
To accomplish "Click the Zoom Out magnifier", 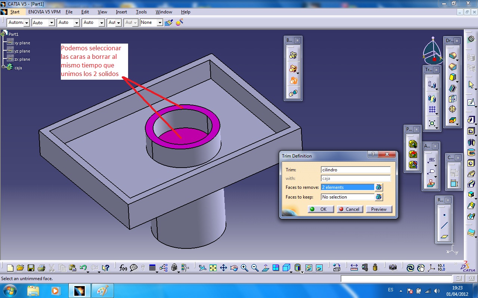I will point(255,267).
